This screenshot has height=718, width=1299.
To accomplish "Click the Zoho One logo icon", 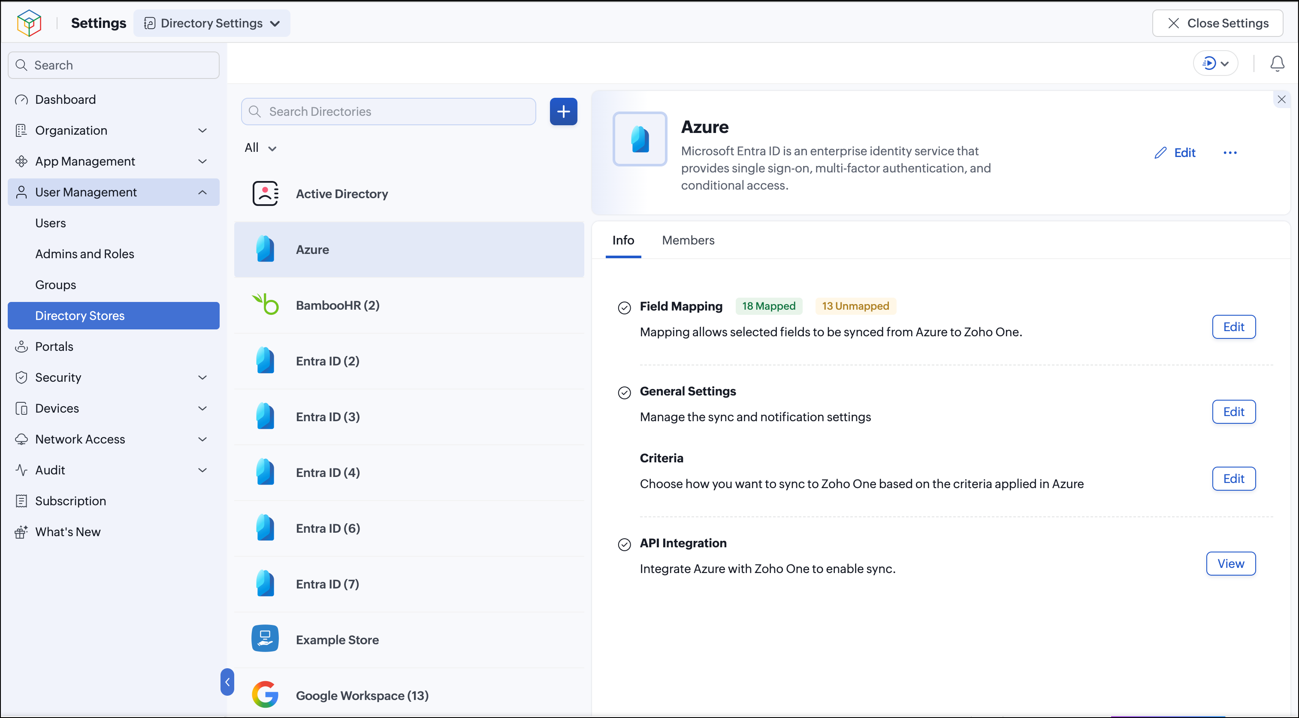I will [x=29, y=23].
